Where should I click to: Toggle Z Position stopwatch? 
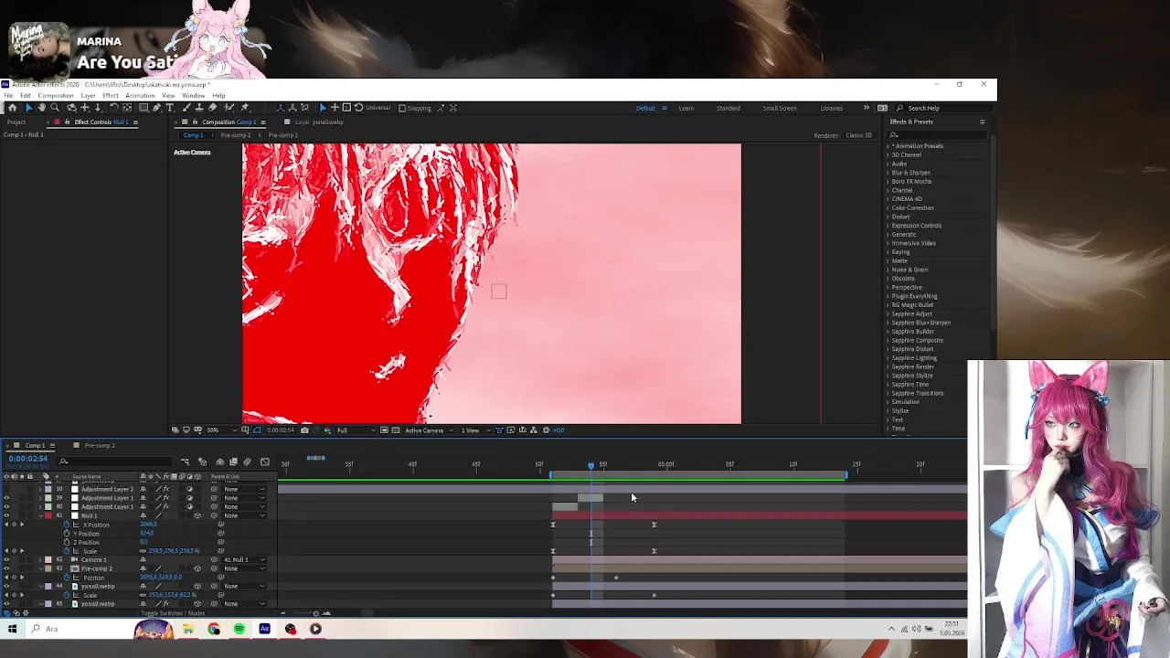[66, 543]
